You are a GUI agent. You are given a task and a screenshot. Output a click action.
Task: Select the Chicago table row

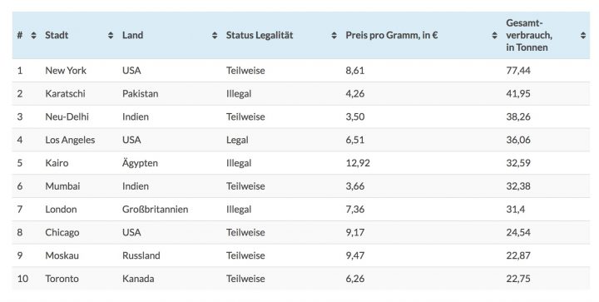click(301, 232)
